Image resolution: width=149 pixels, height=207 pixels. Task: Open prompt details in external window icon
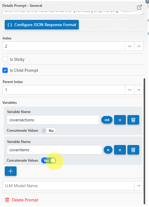[x=140, y=7]
